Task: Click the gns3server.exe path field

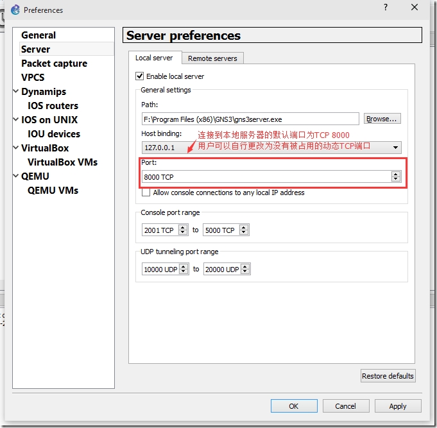Action: point(250,119)
